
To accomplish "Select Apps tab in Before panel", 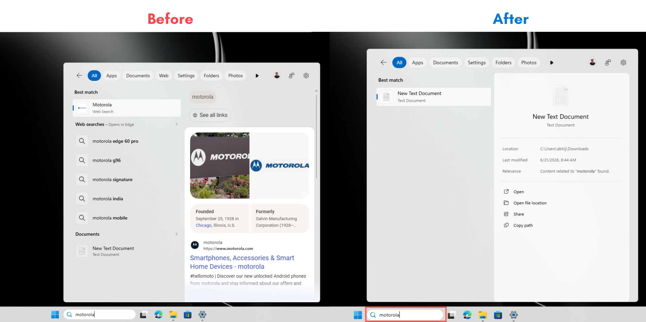I will (111, 76).
